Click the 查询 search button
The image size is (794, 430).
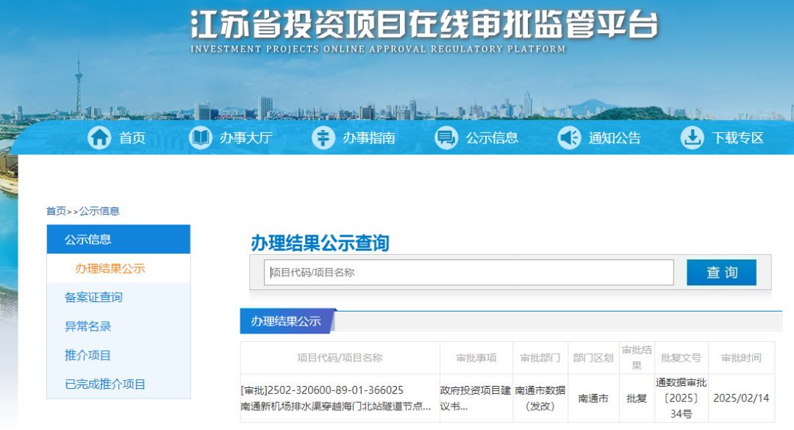click(x=722, y=273)
